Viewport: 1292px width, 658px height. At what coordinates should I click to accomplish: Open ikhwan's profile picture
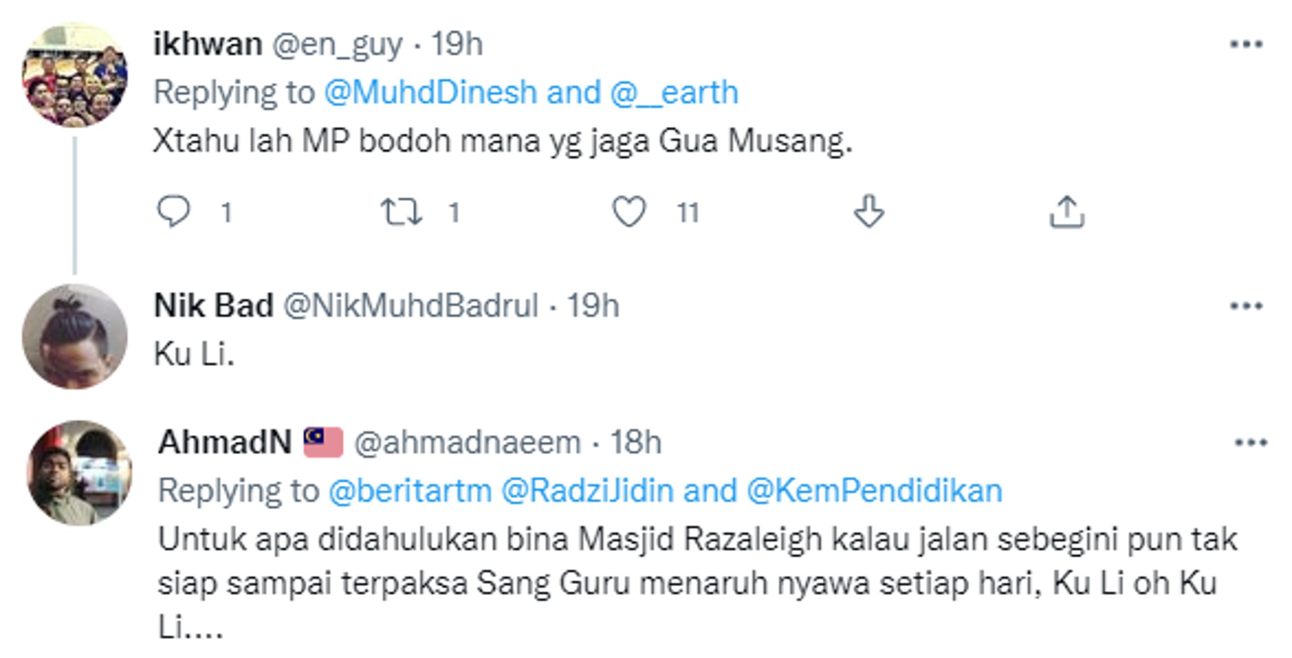pos(75,76)
